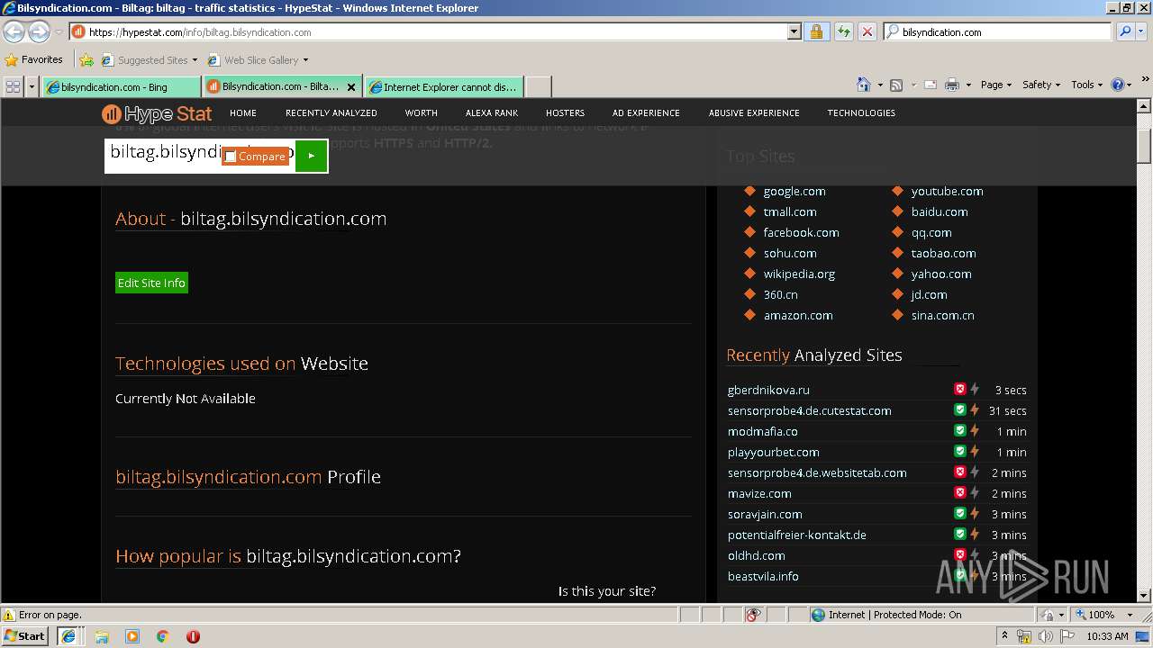Viewport: 1153px width, 648px height.
Task: Click the error warning icon in status bar
Action: point(9,615)
